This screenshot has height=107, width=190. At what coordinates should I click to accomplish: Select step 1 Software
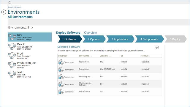click(x=70, y=39)
